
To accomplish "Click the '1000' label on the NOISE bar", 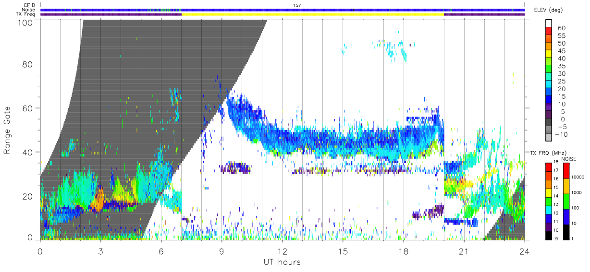I will [578, 192].
